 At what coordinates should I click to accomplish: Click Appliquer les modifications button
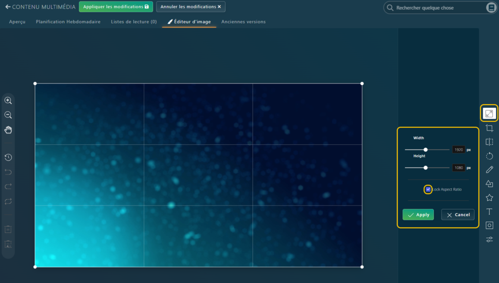click(116, 7)
